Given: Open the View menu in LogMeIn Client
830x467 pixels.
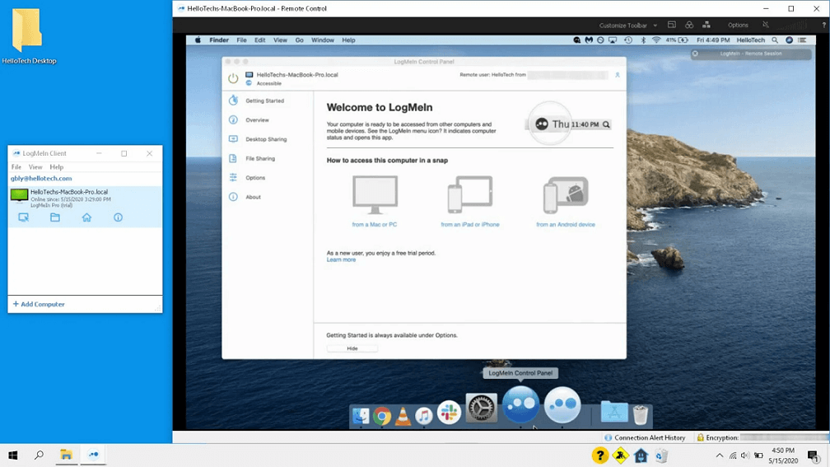Looking at the screenshot, I should tap(35, 167).
